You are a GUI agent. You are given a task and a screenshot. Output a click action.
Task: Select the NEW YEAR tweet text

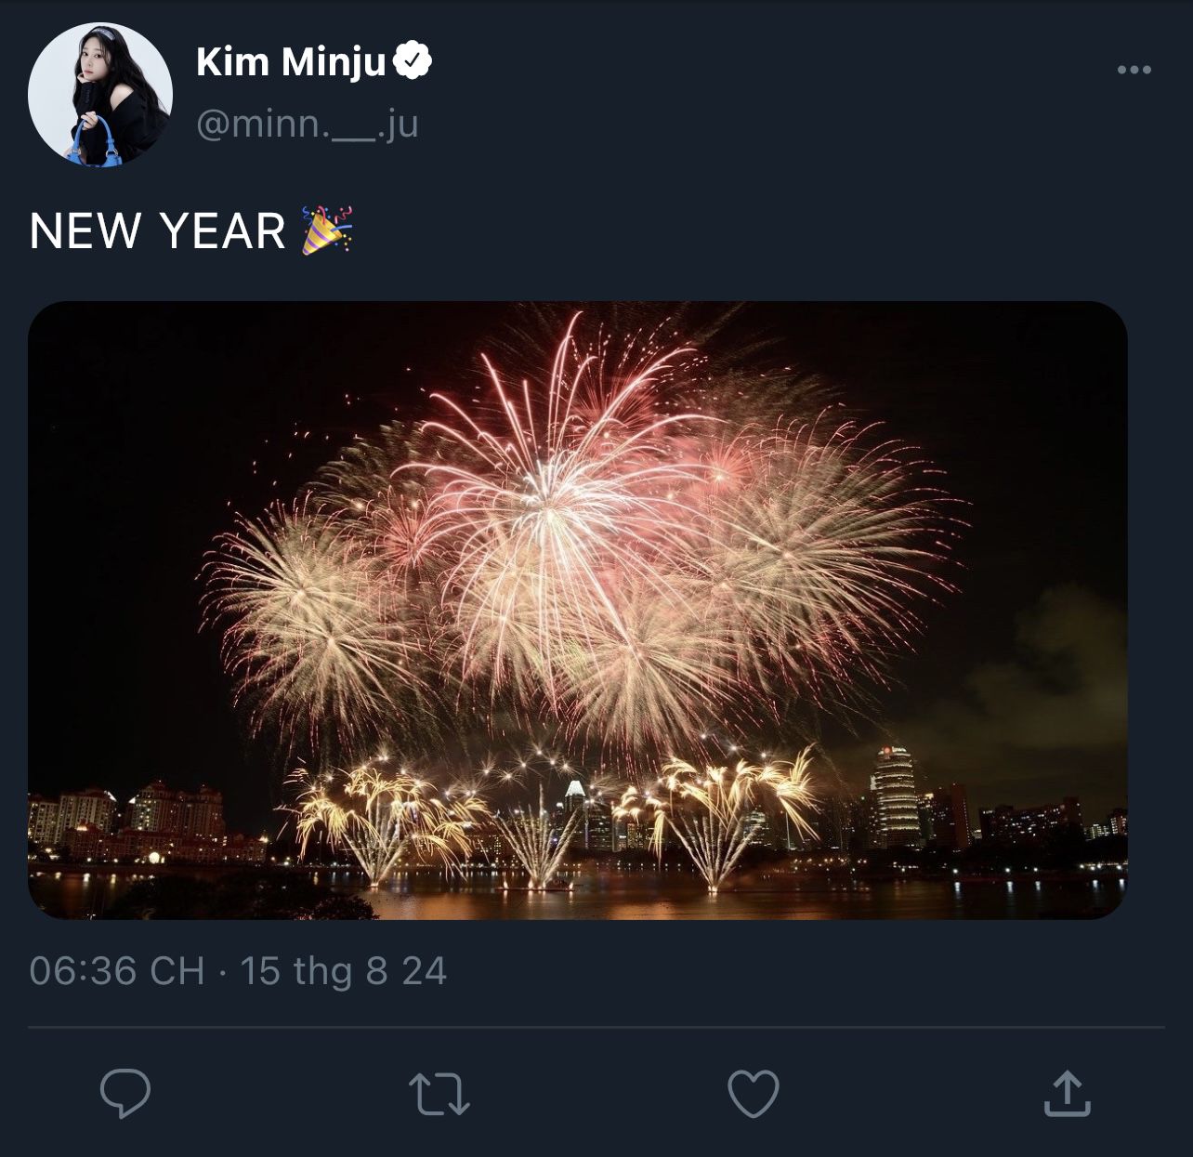point(157,231)
